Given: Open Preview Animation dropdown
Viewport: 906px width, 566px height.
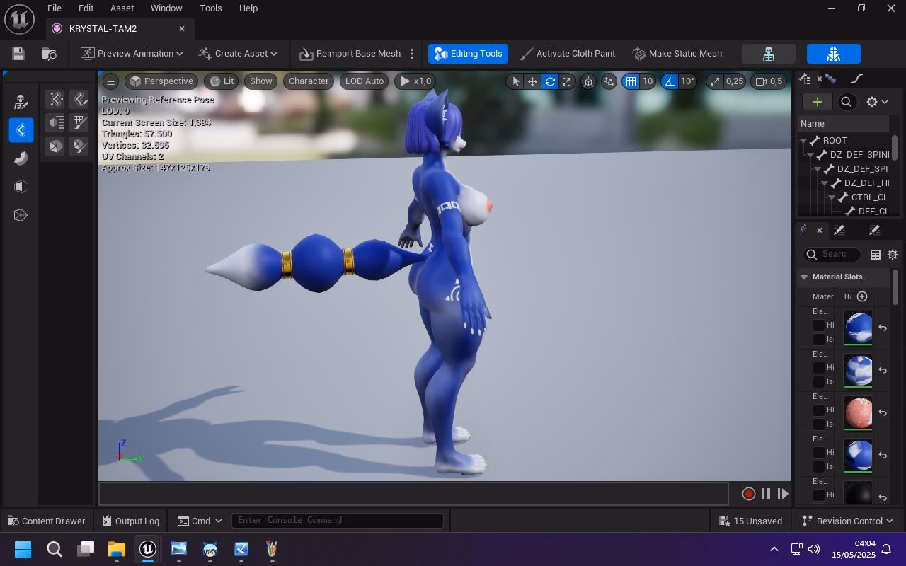Looking at the screenshot, I should 132,54.
